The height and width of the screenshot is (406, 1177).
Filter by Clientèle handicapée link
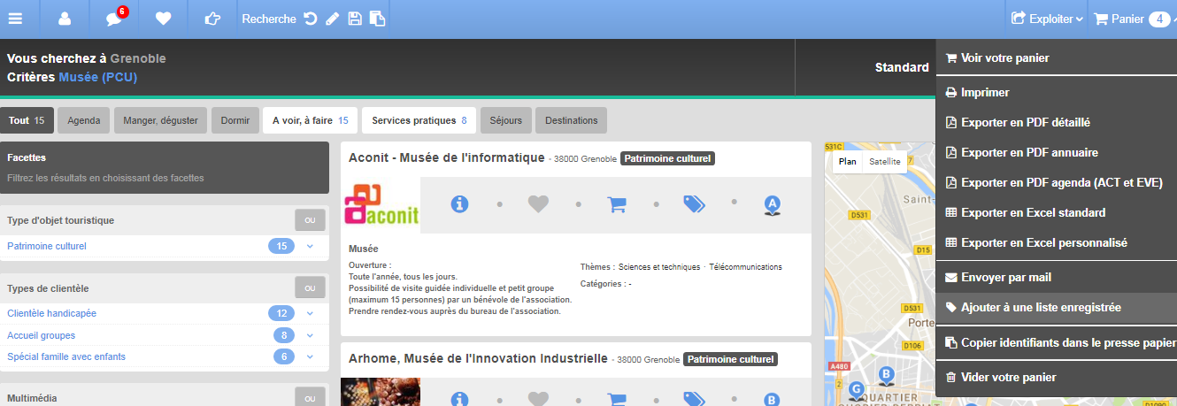[51, 313]
